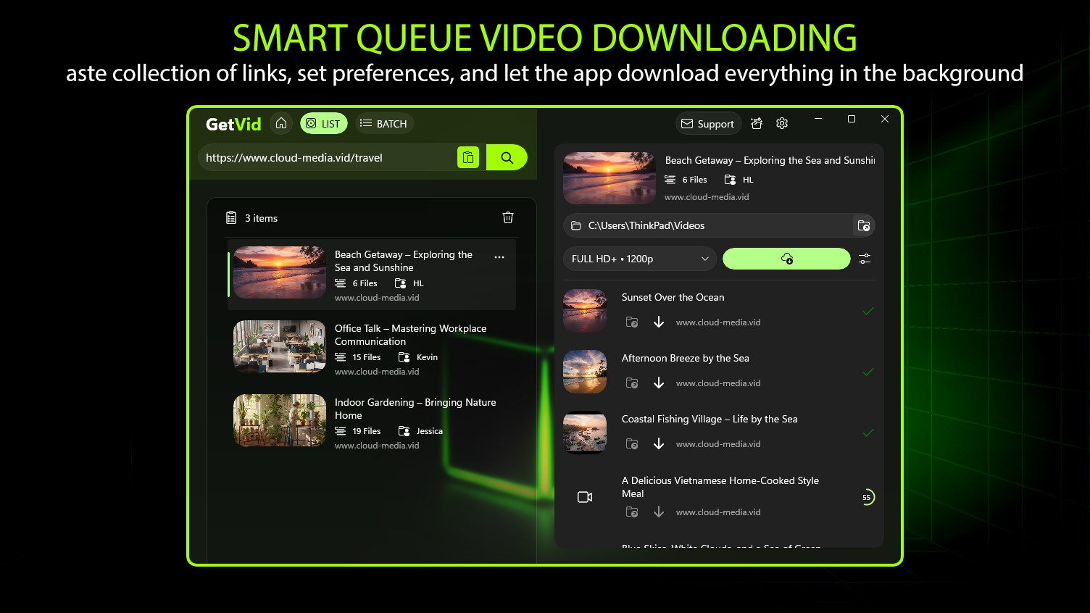Open download preferences sliders icon
Viewport: 1090px width, 613px height.
(865, 259)
